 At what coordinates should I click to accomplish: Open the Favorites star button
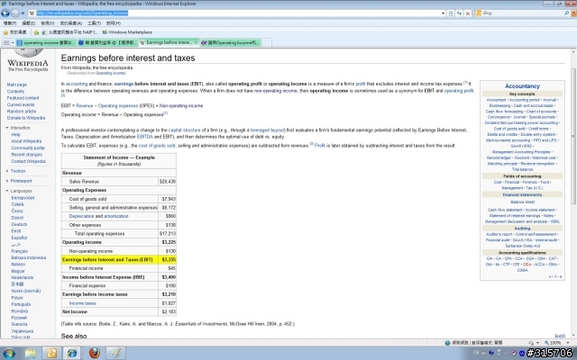[x=14, y=32]
